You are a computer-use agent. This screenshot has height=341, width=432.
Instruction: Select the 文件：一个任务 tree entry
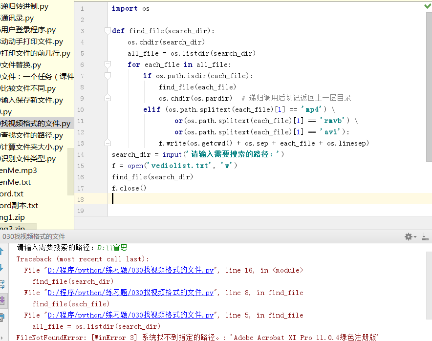pos(37,77)
